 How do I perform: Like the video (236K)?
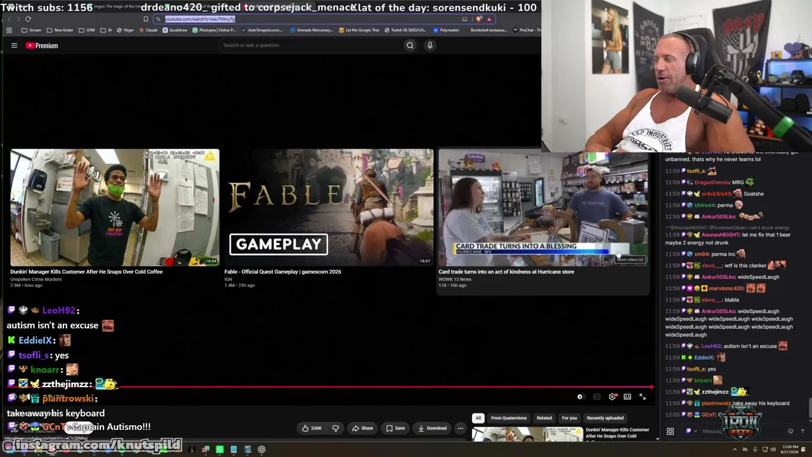(311, 428)
